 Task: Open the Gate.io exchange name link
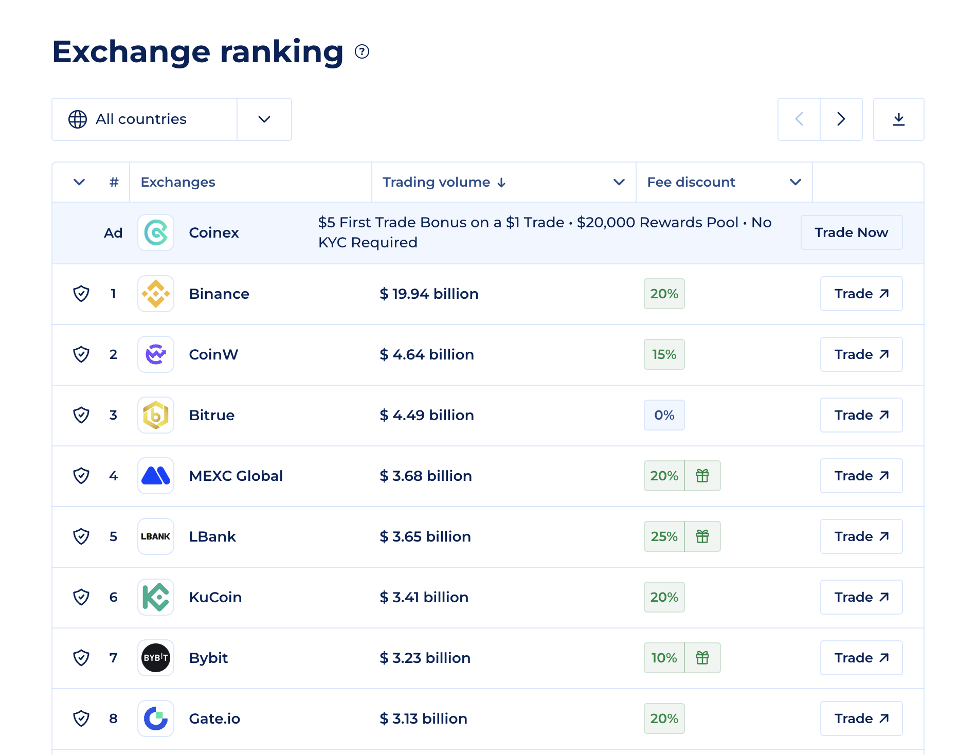click(214, 718)
